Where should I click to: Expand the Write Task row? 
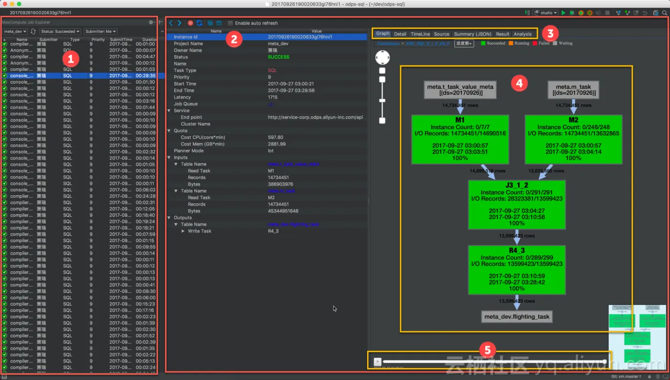(x=183, y=231)
